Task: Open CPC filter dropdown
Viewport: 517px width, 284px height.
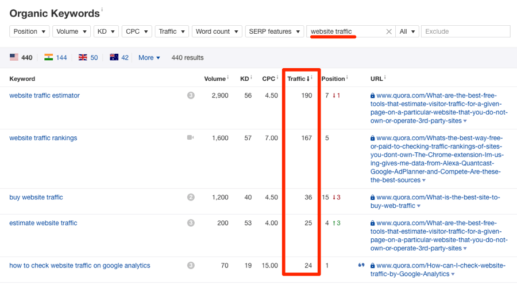Action: coord(137,31)
